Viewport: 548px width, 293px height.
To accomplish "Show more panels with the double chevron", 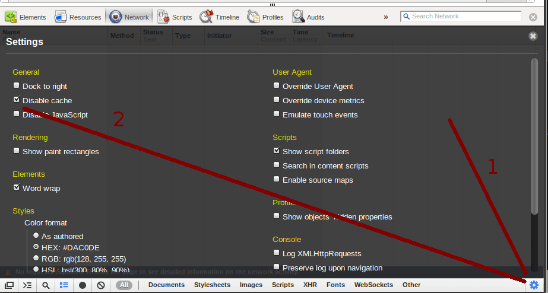I will pos(386,17).
